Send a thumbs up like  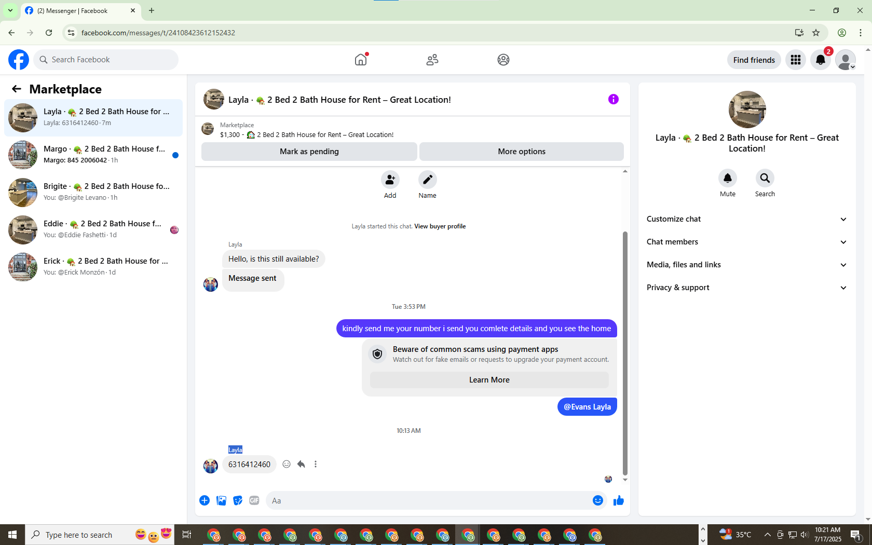click(x=619, y=500)
